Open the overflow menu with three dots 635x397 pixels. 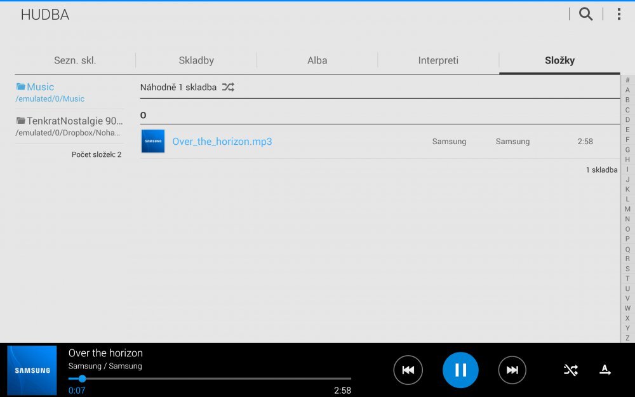[618, 13]
